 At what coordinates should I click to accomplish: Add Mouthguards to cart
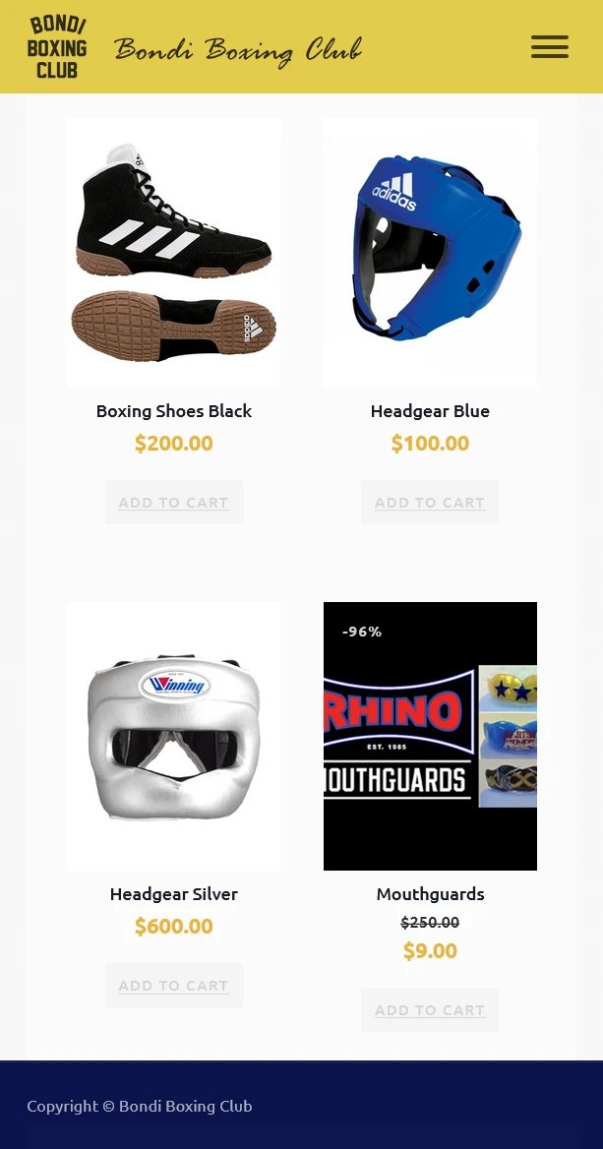coord(430,1009)
